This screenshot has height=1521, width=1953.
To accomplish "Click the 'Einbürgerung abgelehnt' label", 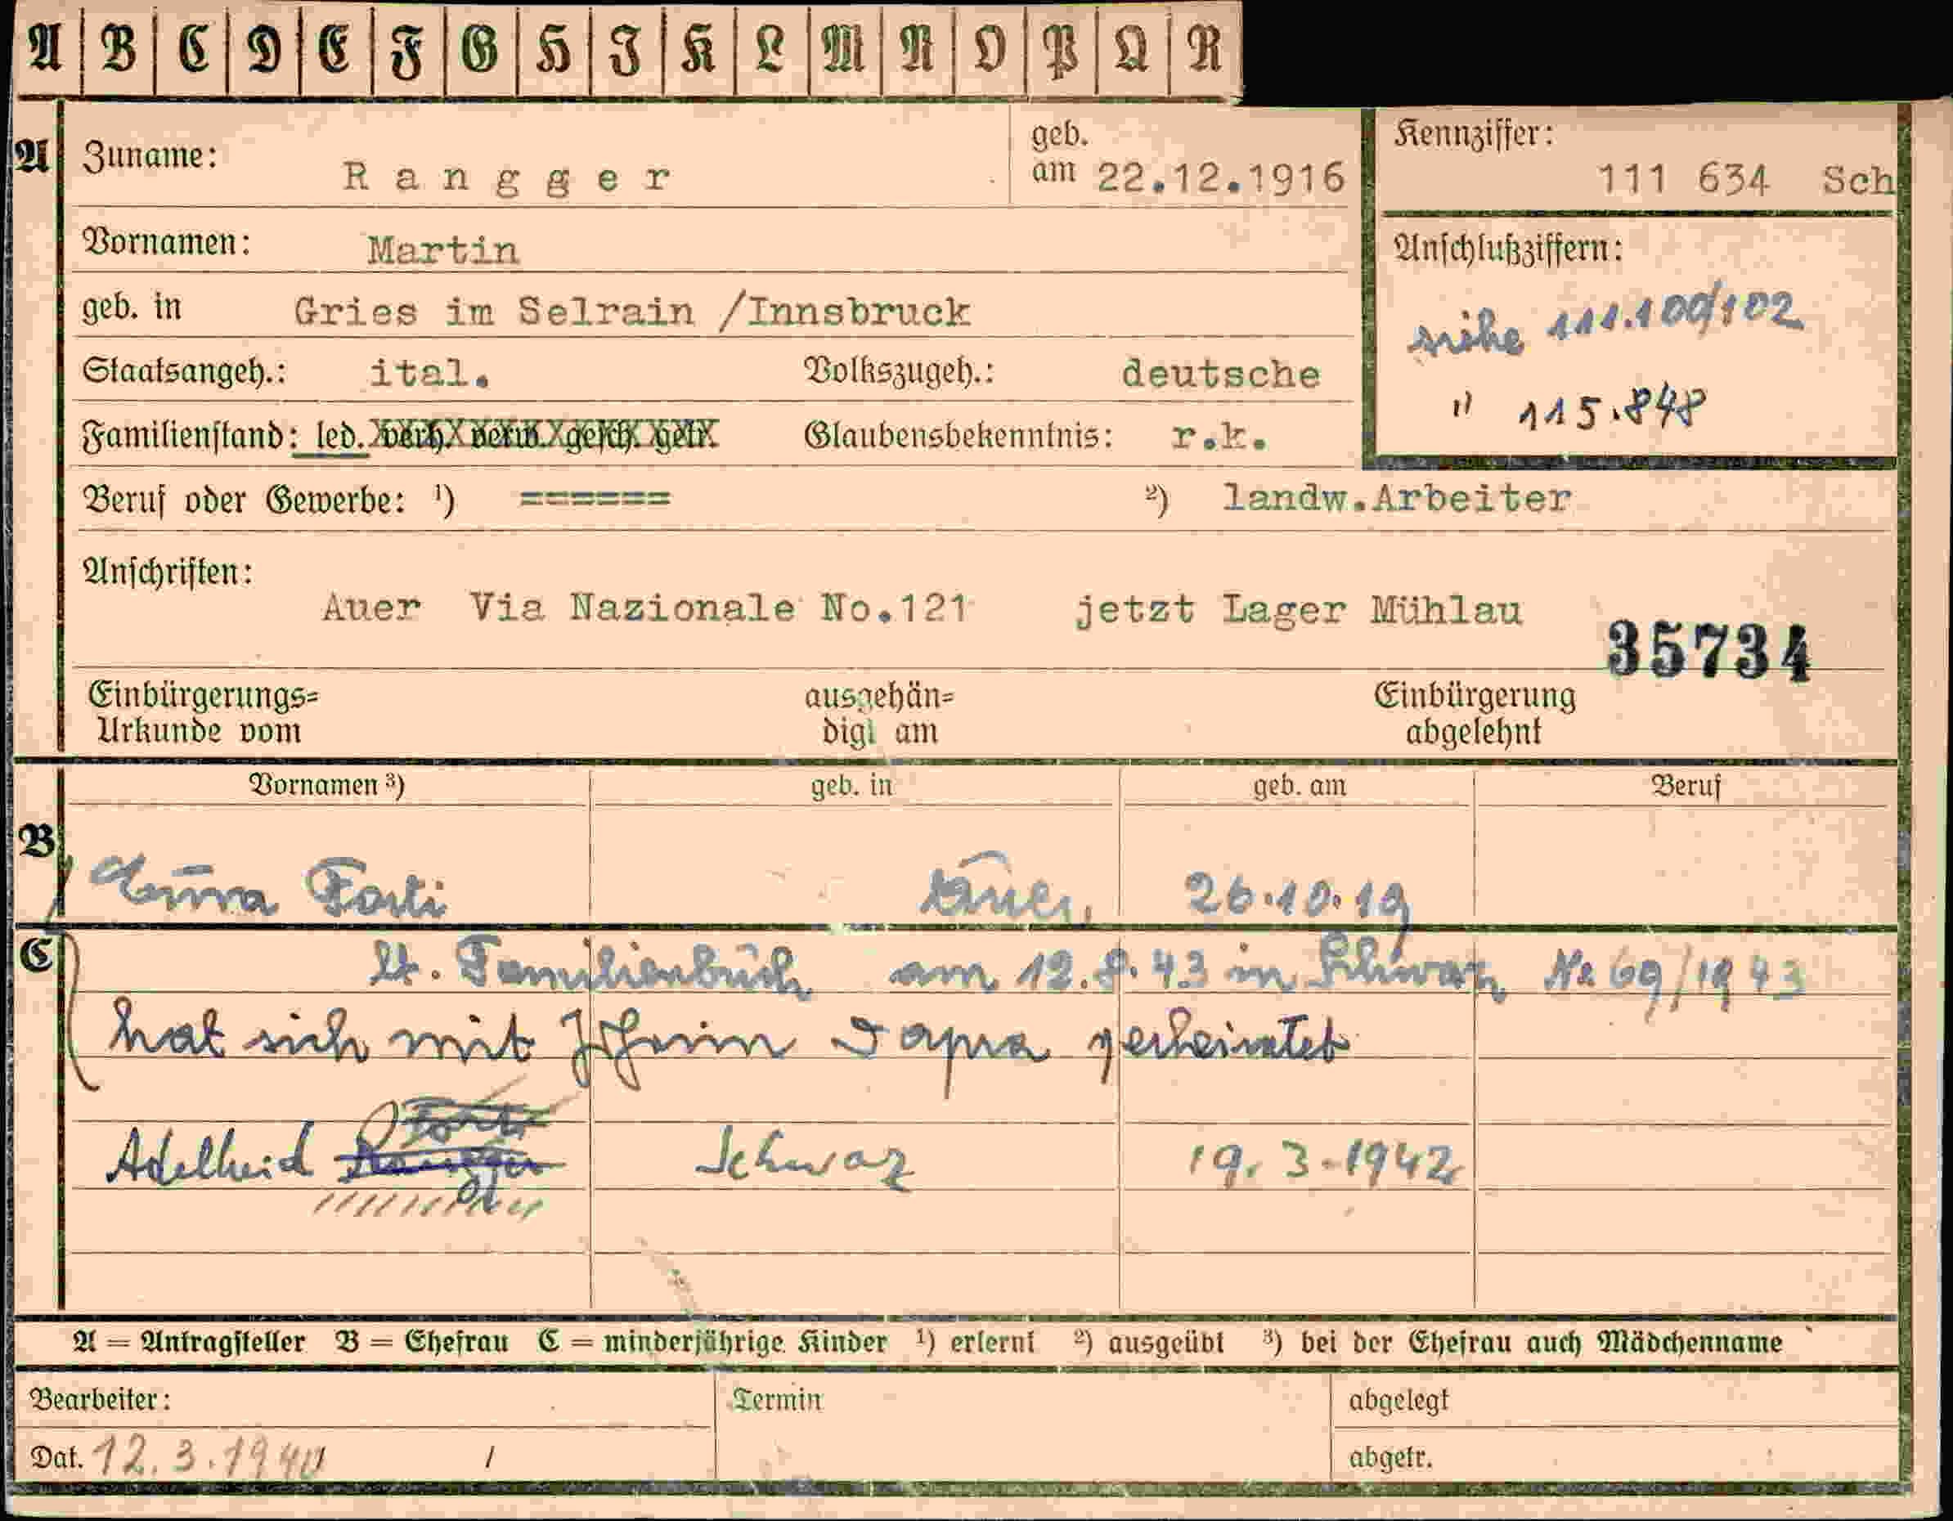I will (1475, 714).
